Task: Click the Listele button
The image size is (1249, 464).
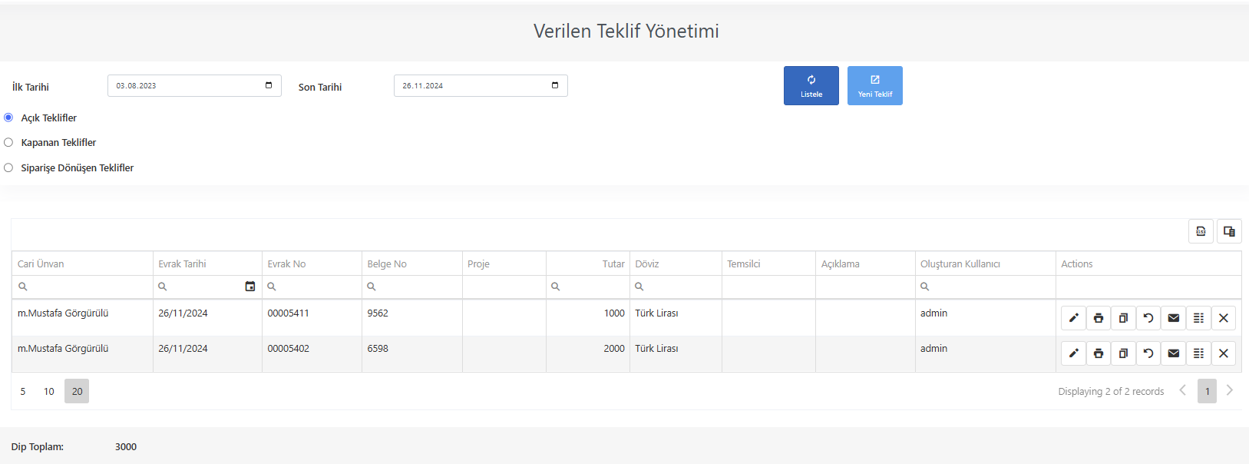Action: point(811,86)
